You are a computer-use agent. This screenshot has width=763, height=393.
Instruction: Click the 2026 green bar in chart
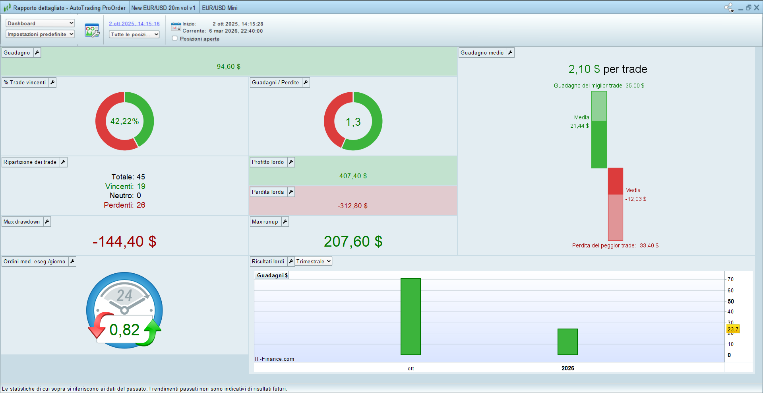coord(567,342)
